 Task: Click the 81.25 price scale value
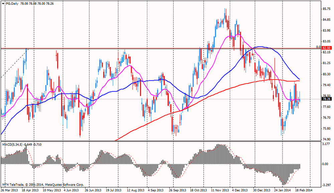[x=327, y=63]
